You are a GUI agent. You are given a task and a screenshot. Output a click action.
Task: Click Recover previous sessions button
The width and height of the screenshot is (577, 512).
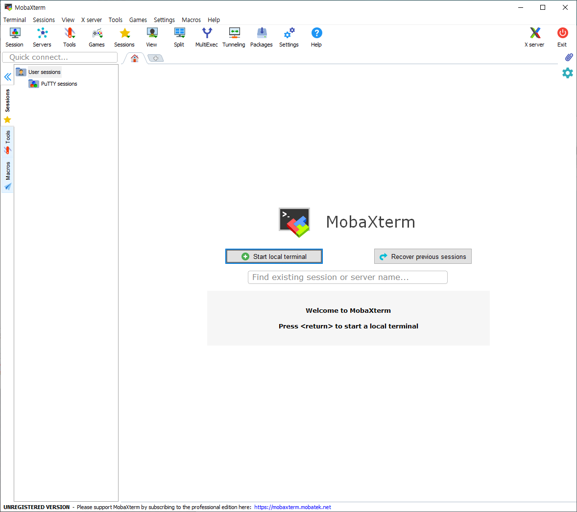pos(423,256)
